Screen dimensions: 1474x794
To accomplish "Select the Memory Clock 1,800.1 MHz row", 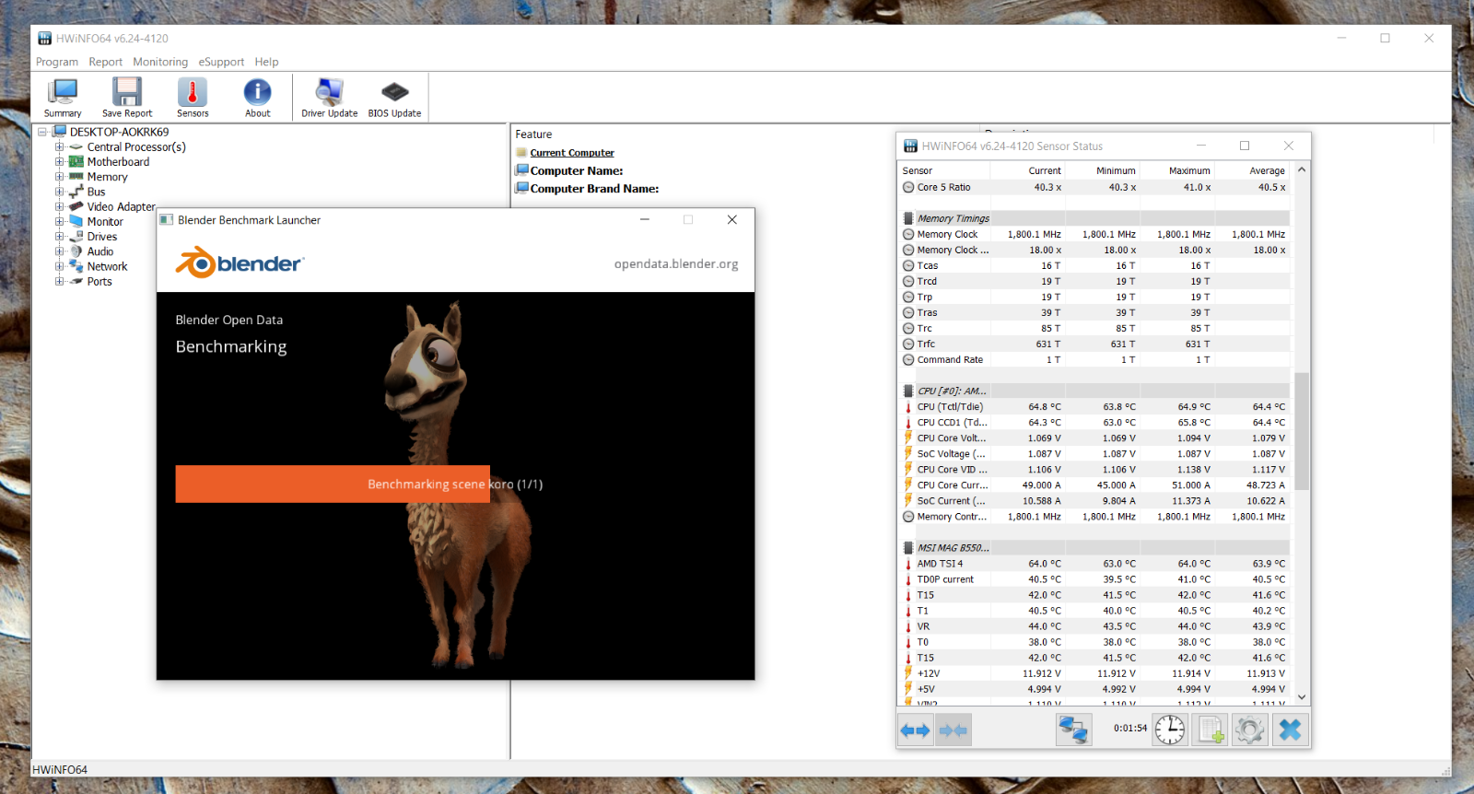I will pyautogui.click(x=1094, y=234).
